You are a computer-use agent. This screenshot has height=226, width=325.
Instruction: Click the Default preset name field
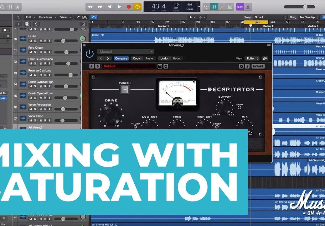pos(128,66)
